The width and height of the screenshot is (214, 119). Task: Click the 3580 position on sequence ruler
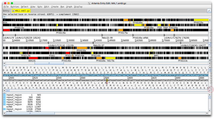(x=106, y=78)
